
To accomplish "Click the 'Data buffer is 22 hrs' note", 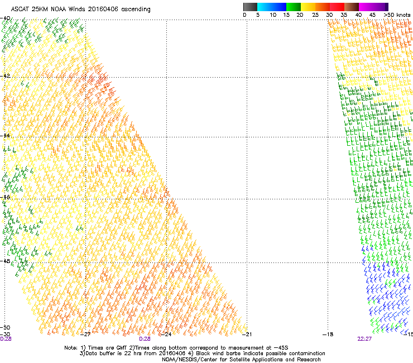I will click(x=202, y=354).
